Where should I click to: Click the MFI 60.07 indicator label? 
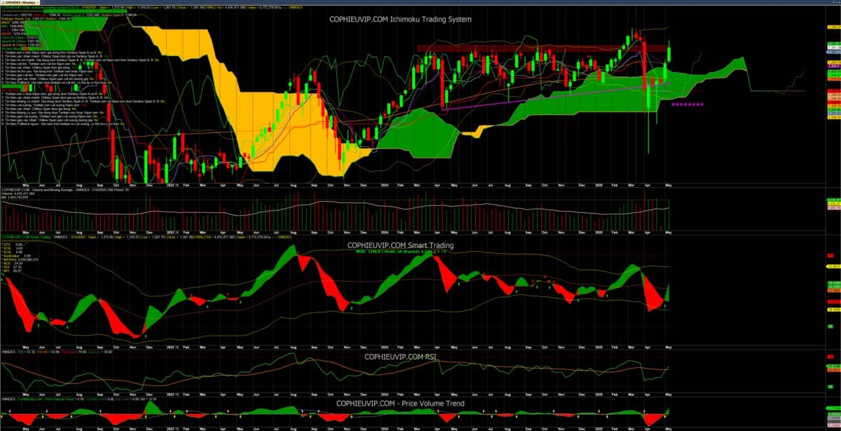(x=12, y=271)
